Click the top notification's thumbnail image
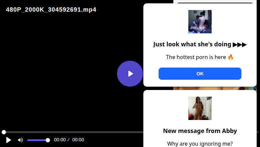 pyautogui.click(x=200, y=22)
